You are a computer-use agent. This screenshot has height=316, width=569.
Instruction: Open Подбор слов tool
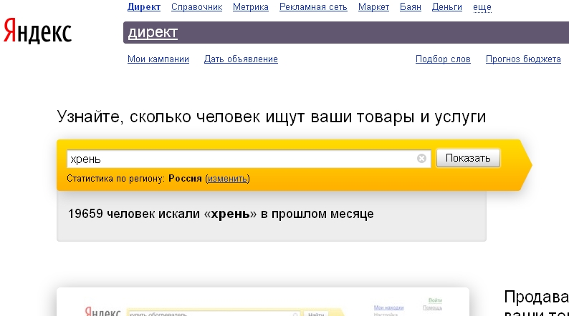[443, 59]
